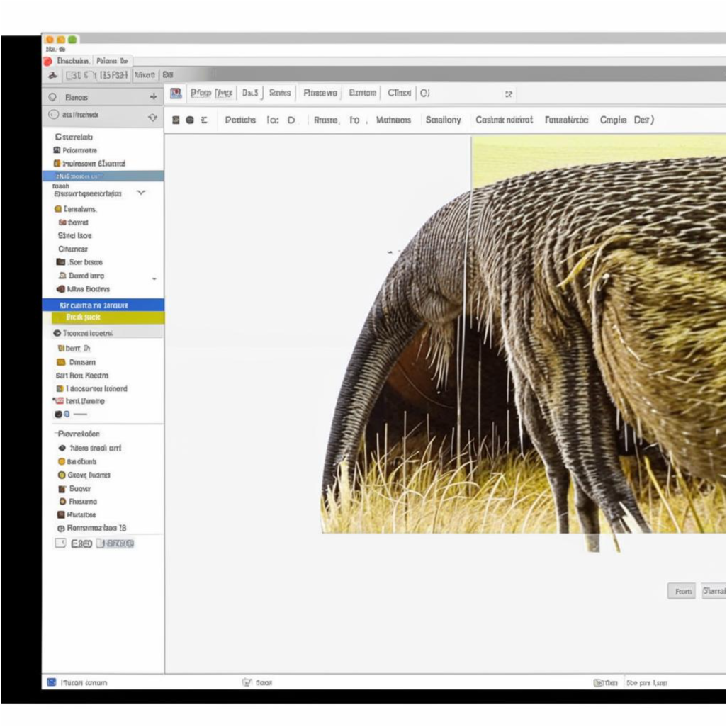Viewport: 727px width, 727px height.
Task: Toggle the olive circle beside Gxeve Budrres
Action: (61, 475)
